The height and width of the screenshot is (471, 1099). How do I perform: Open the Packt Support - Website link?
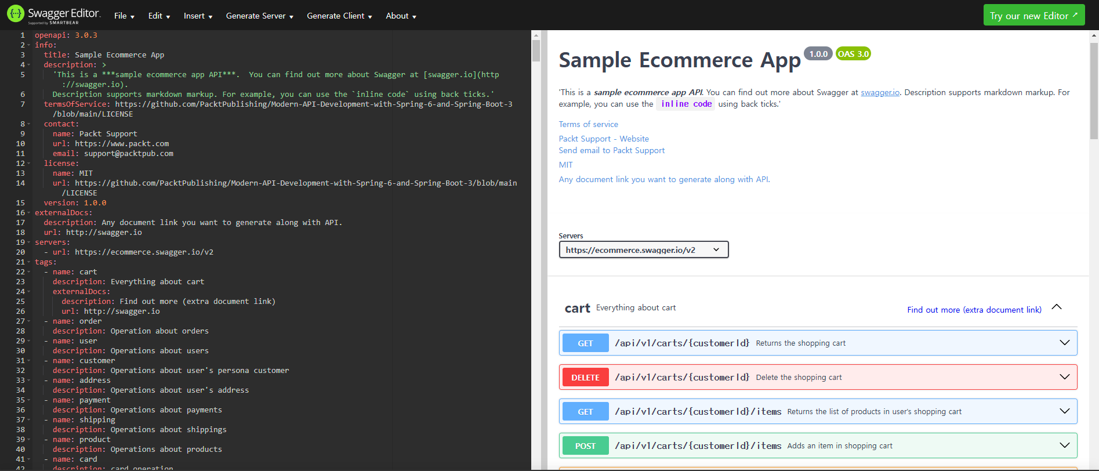pos(604,139)
